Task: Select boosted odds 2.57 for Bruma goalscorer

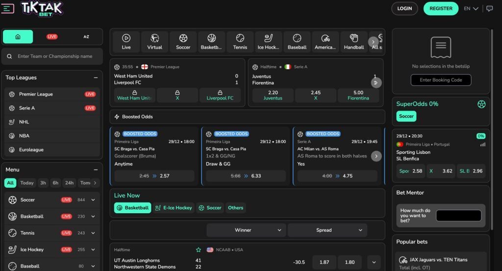Action: (154, 176)
